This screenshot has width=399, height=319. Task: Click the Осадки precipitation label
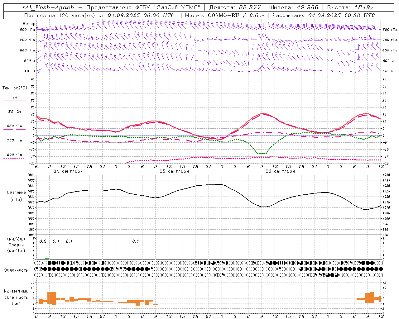tap(16, 245)
